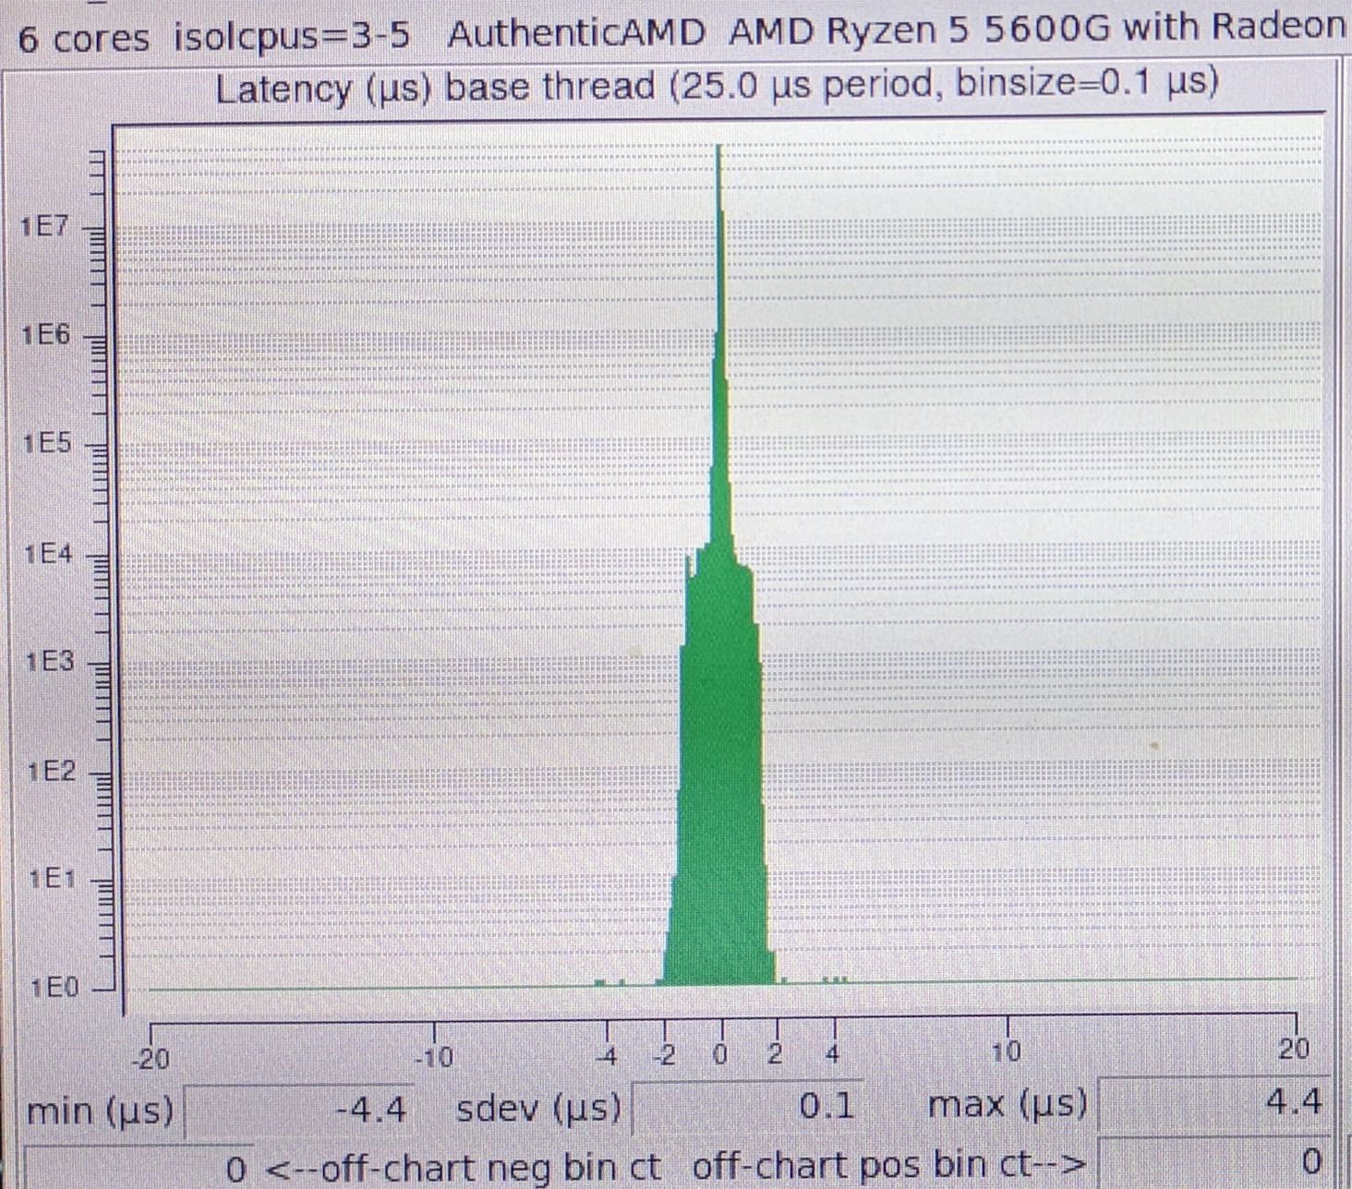This screenshot has height=1189, width=1352.
Task: Click the 'AMD Ryzen 5 5600G' CPU text
Action: pos(919,30)
